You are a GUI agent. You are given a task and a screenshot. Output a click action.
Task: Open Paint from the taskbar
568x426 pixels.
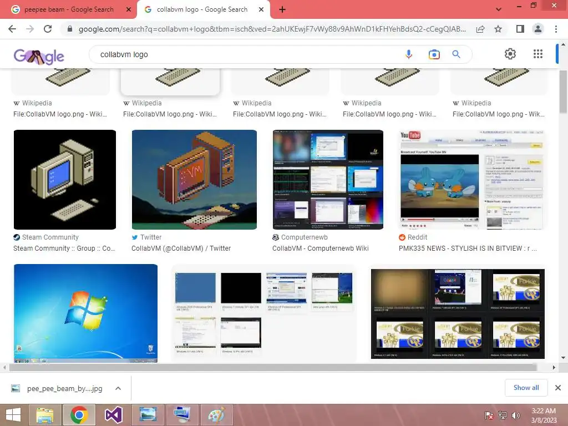coord(216,415)
